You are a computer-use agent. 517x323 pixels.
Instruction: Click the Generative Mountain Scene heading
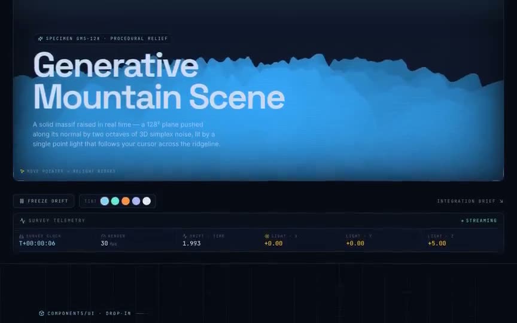(159, 81)
